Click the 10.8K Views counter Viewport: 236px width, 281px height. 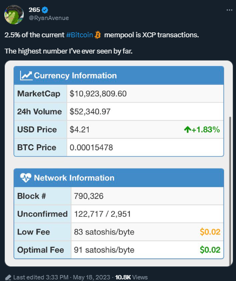click(131, 277)
